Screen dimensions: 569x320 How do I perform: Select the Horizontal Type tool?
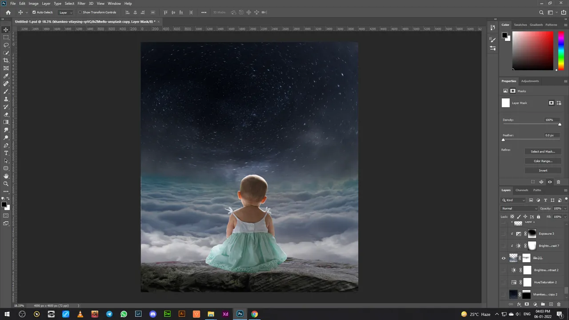point(6,153)
